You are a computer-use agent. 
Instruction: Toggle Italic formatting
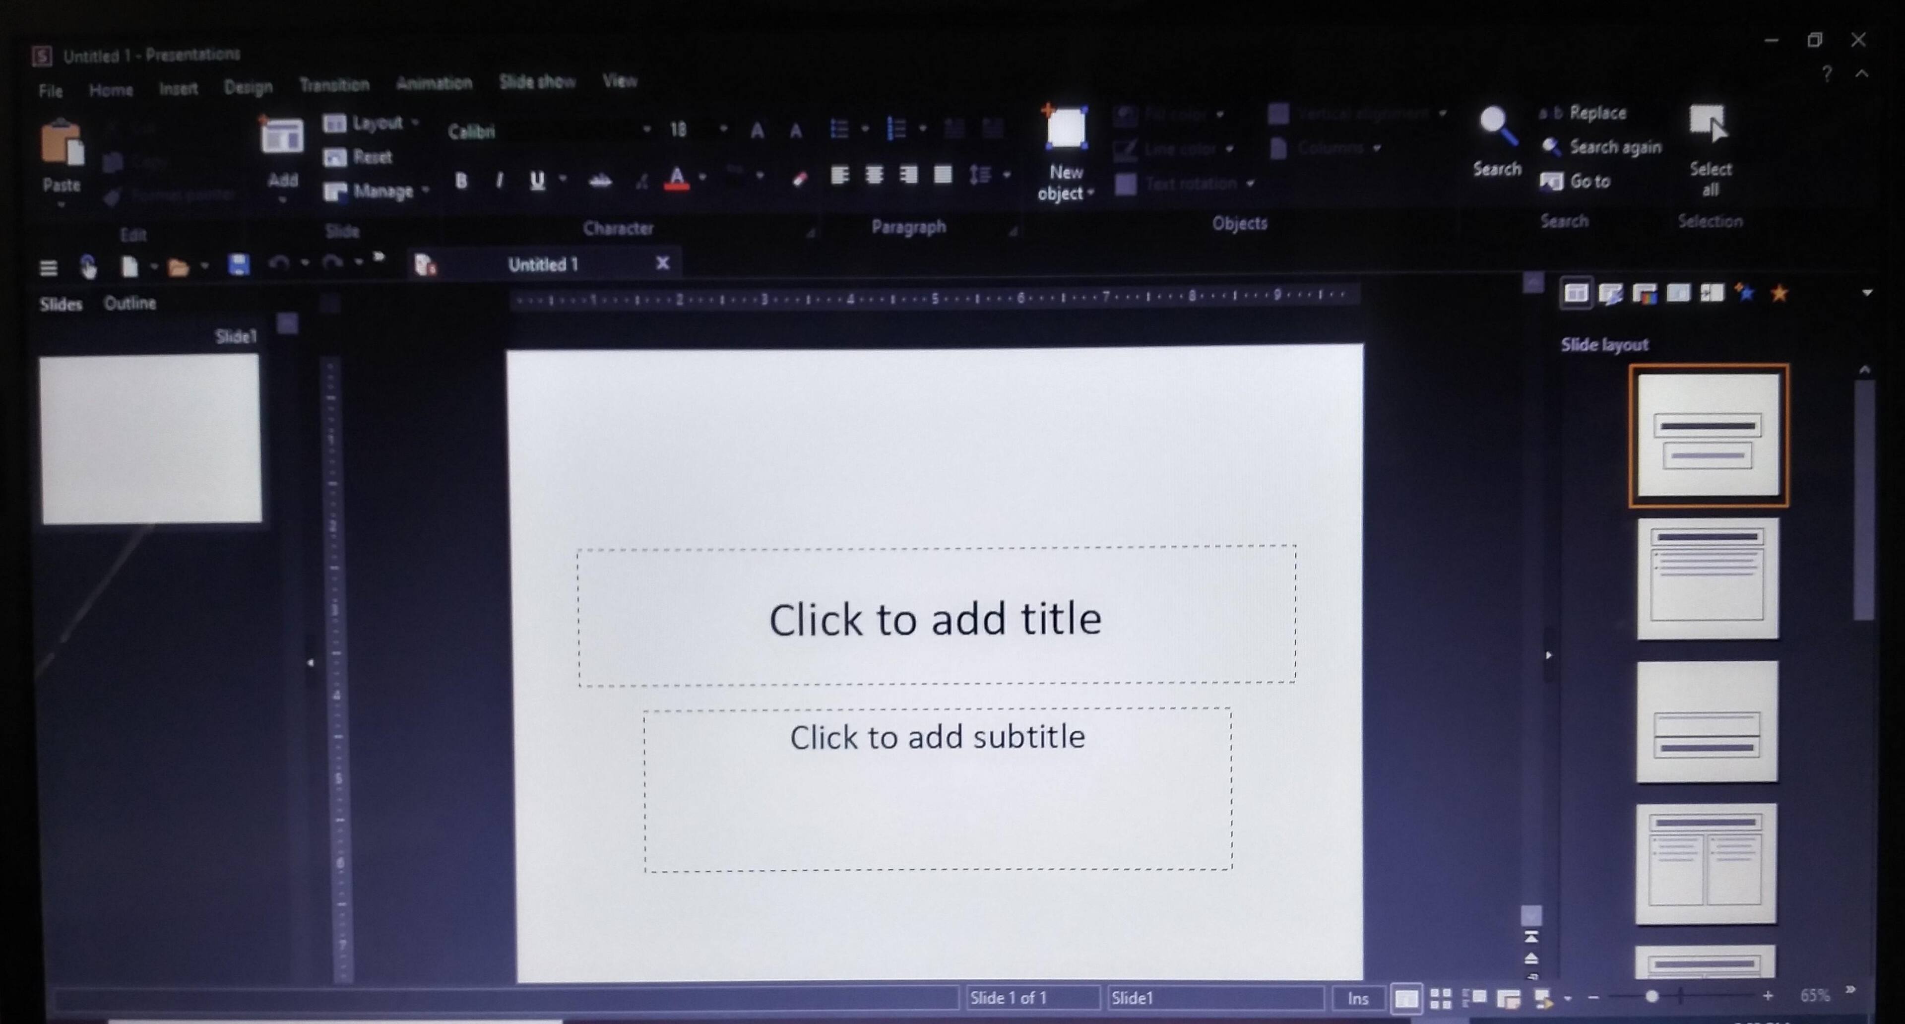pyautogui.click(x=500, y=181)
